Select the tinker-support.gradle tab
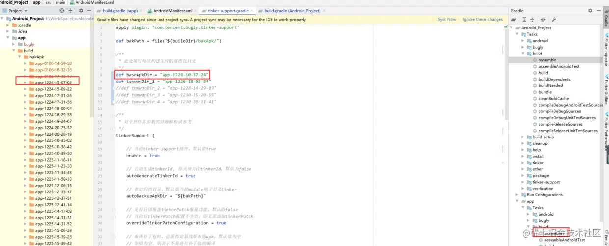The width and height of the screenshot is (609, 246). [x=227, y=11]
